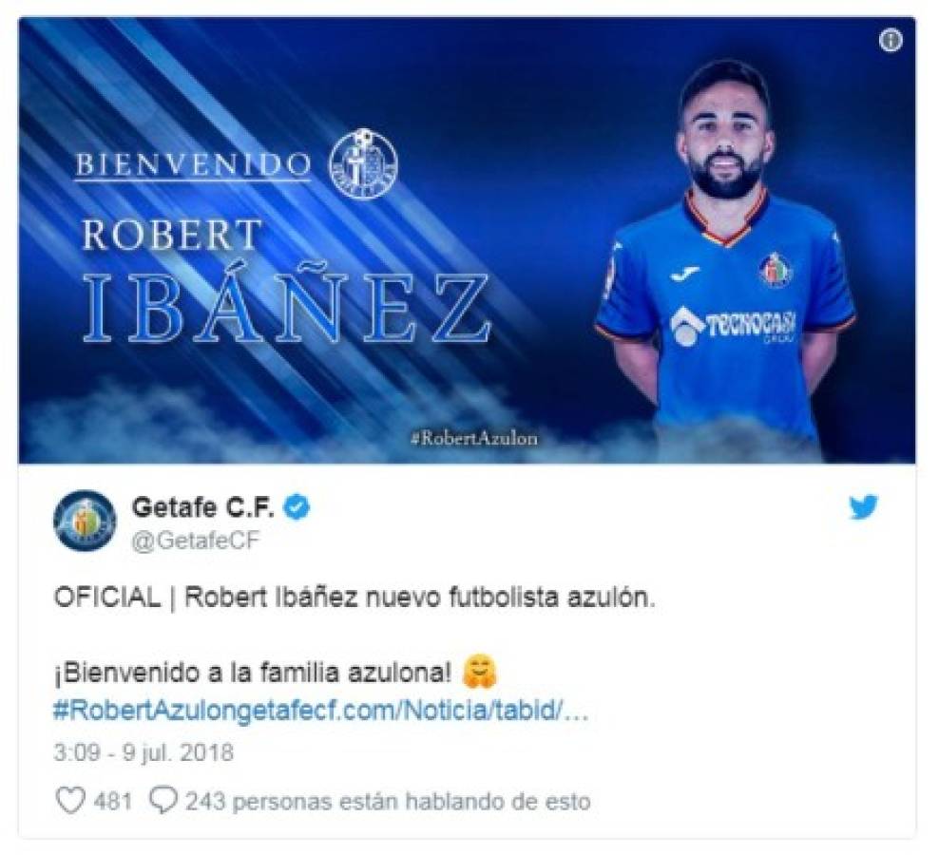The image size is (939, 855).
Task: Open the 3:09 - 9 jul. 2018 timestamp
Action: click(x=144, y=752)
